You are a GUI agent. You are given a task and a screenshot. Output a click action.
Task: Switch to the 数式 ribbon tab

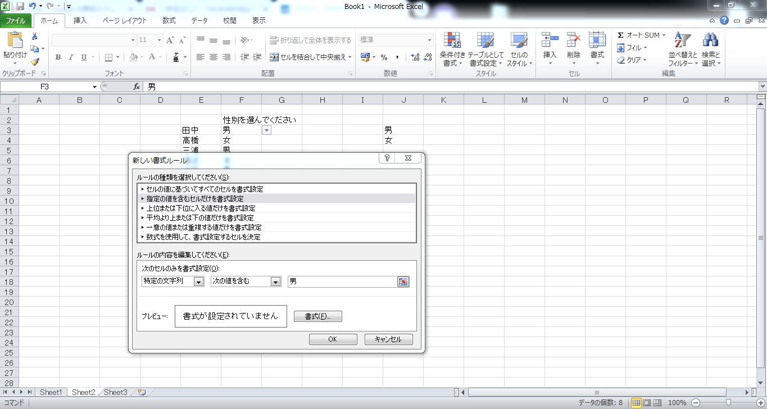pos(169,21)
